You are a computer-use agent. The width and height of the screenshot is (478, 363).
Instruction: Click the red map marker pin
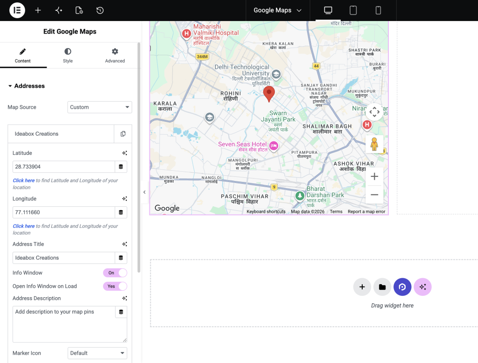[269, 93]
